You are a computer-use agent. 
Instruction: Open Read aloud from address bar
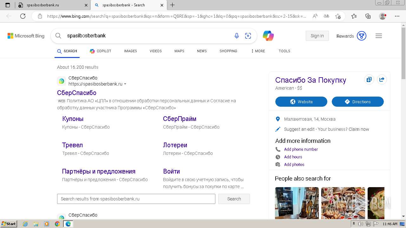coord(315,16)
